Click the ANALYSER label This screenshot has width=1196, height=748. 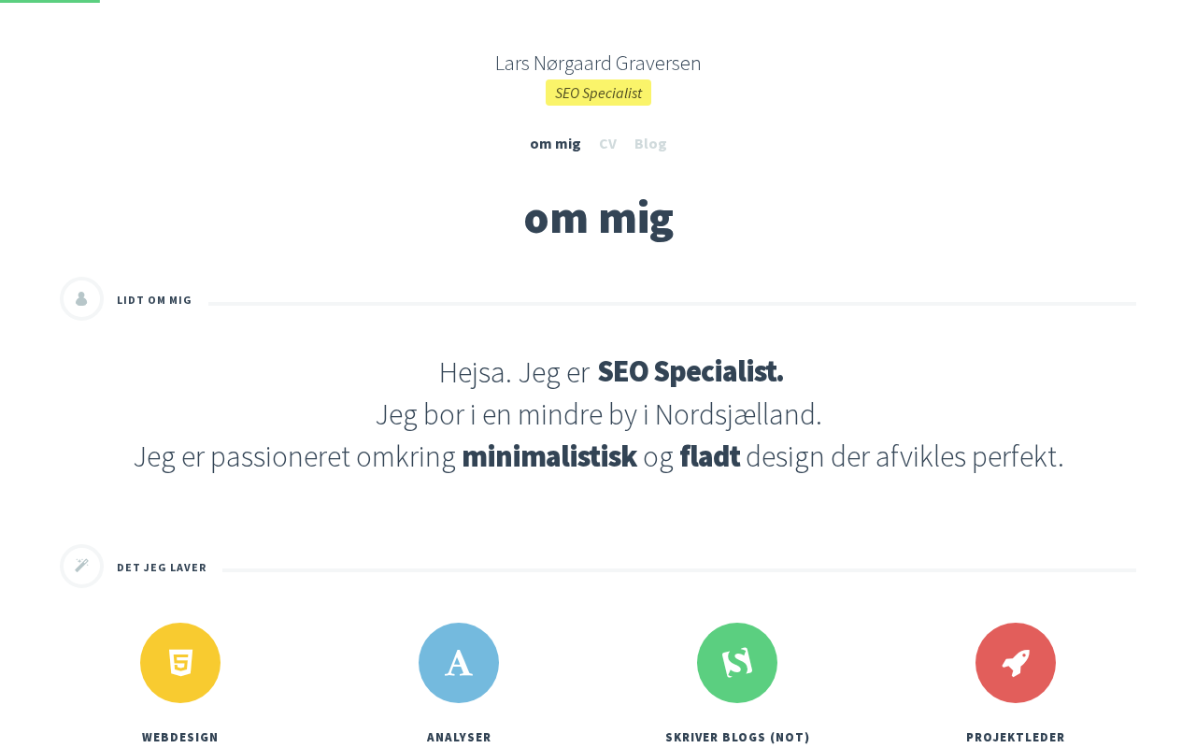[x=459, y=737]
